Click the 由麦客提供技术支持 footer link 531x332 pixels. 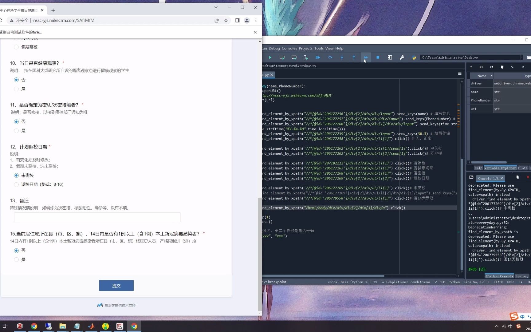116,305
